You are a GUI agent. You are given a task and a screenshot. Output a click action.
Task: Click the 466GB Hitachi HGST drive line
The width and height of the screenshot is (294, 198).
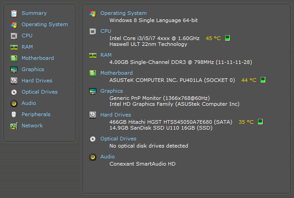(171, 122)
